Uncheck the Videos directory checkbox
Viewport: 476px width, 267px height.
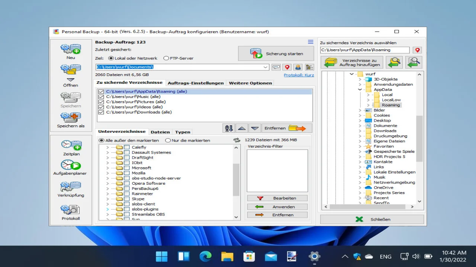[101, 107]
